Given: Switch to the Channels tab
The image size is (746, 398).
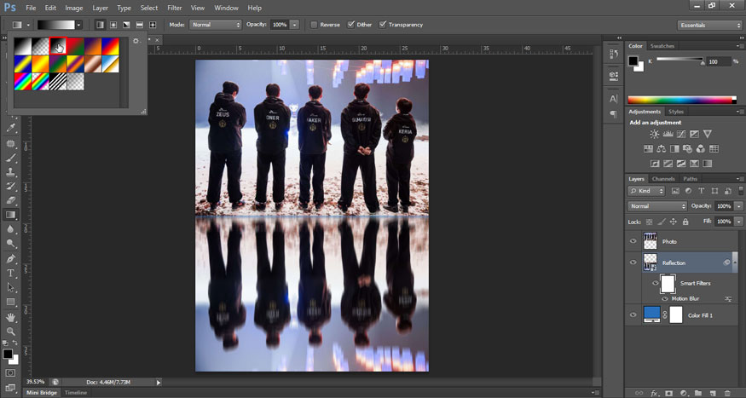Looking at the screenshot, I should (663, 179).
